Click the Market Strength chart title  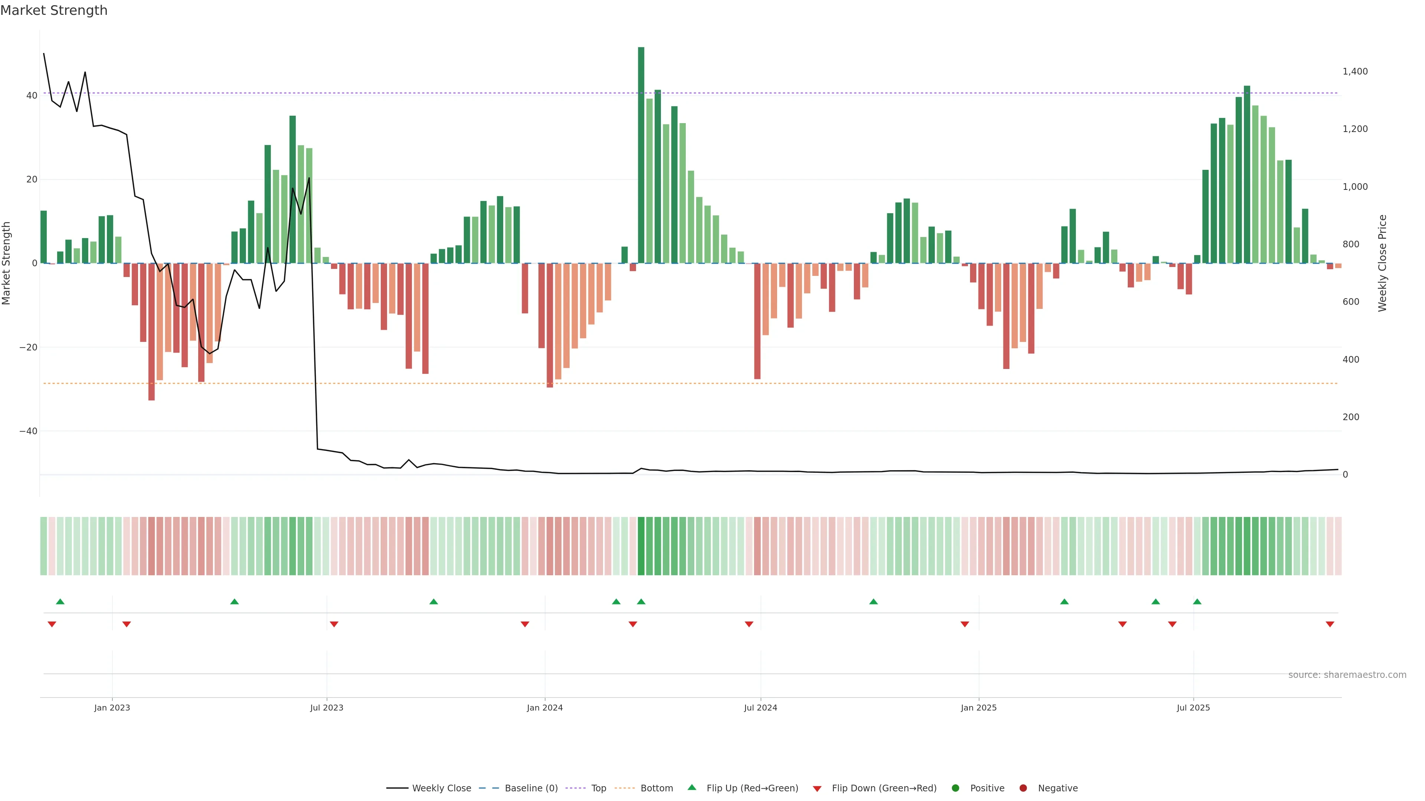point(54,10)
